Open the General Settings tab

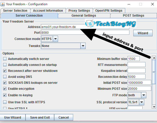84,16
